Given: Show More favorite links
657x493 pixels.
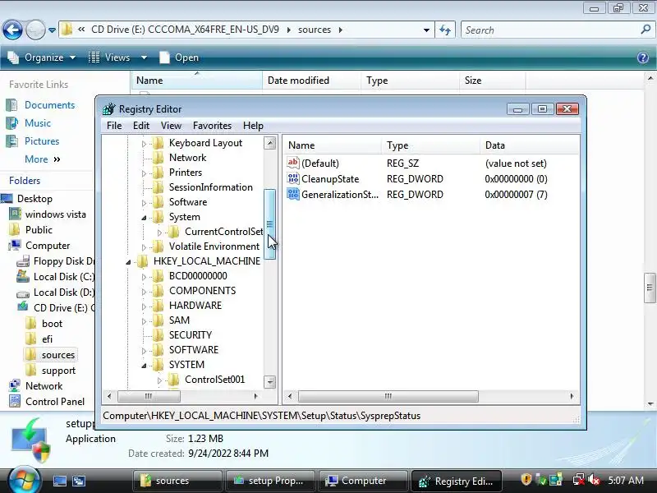Looking at the screenshot, I should [43, 159].
